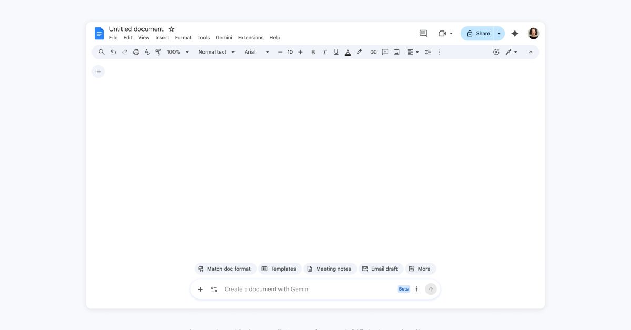This screenshot has height=330, width=631.
Task: Open the document outline icon
Action: pyautogui.click(x=98, y=71)
